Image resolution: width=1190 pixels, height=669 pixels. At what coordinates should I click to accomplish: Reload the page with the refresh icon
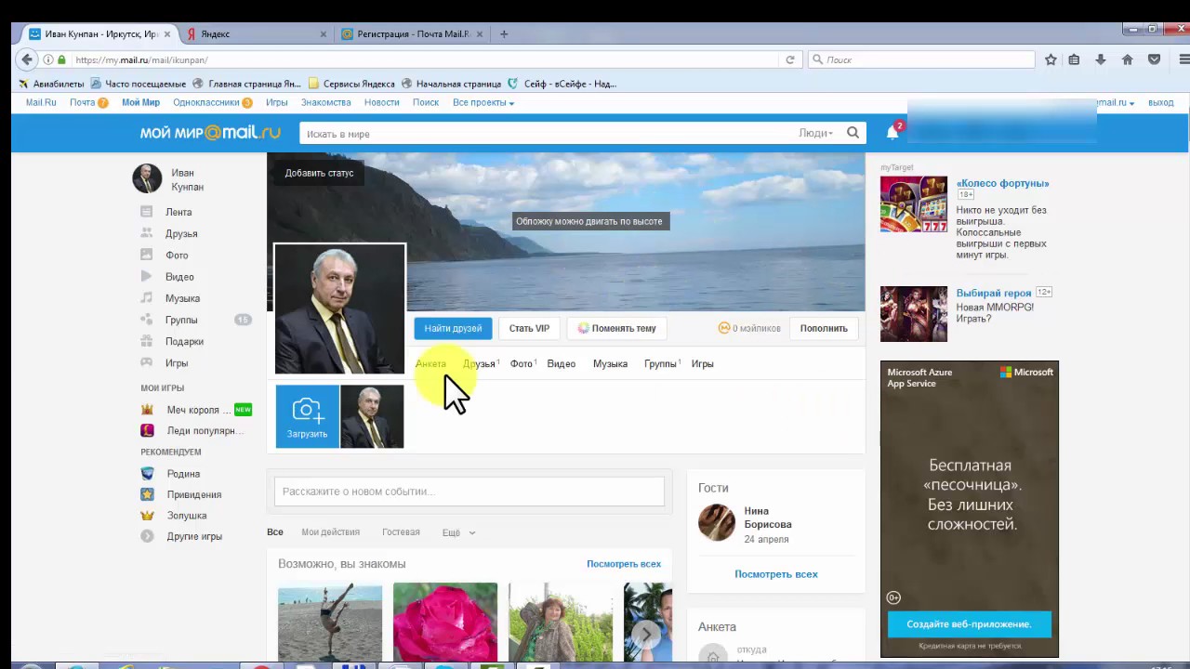tap(790, 59)
